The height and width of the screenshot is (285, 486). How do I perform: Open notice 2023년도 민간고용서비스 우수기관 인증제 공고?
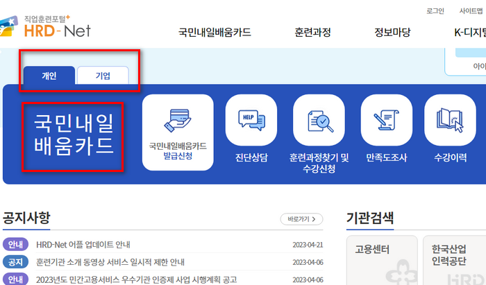click(136, 279)
